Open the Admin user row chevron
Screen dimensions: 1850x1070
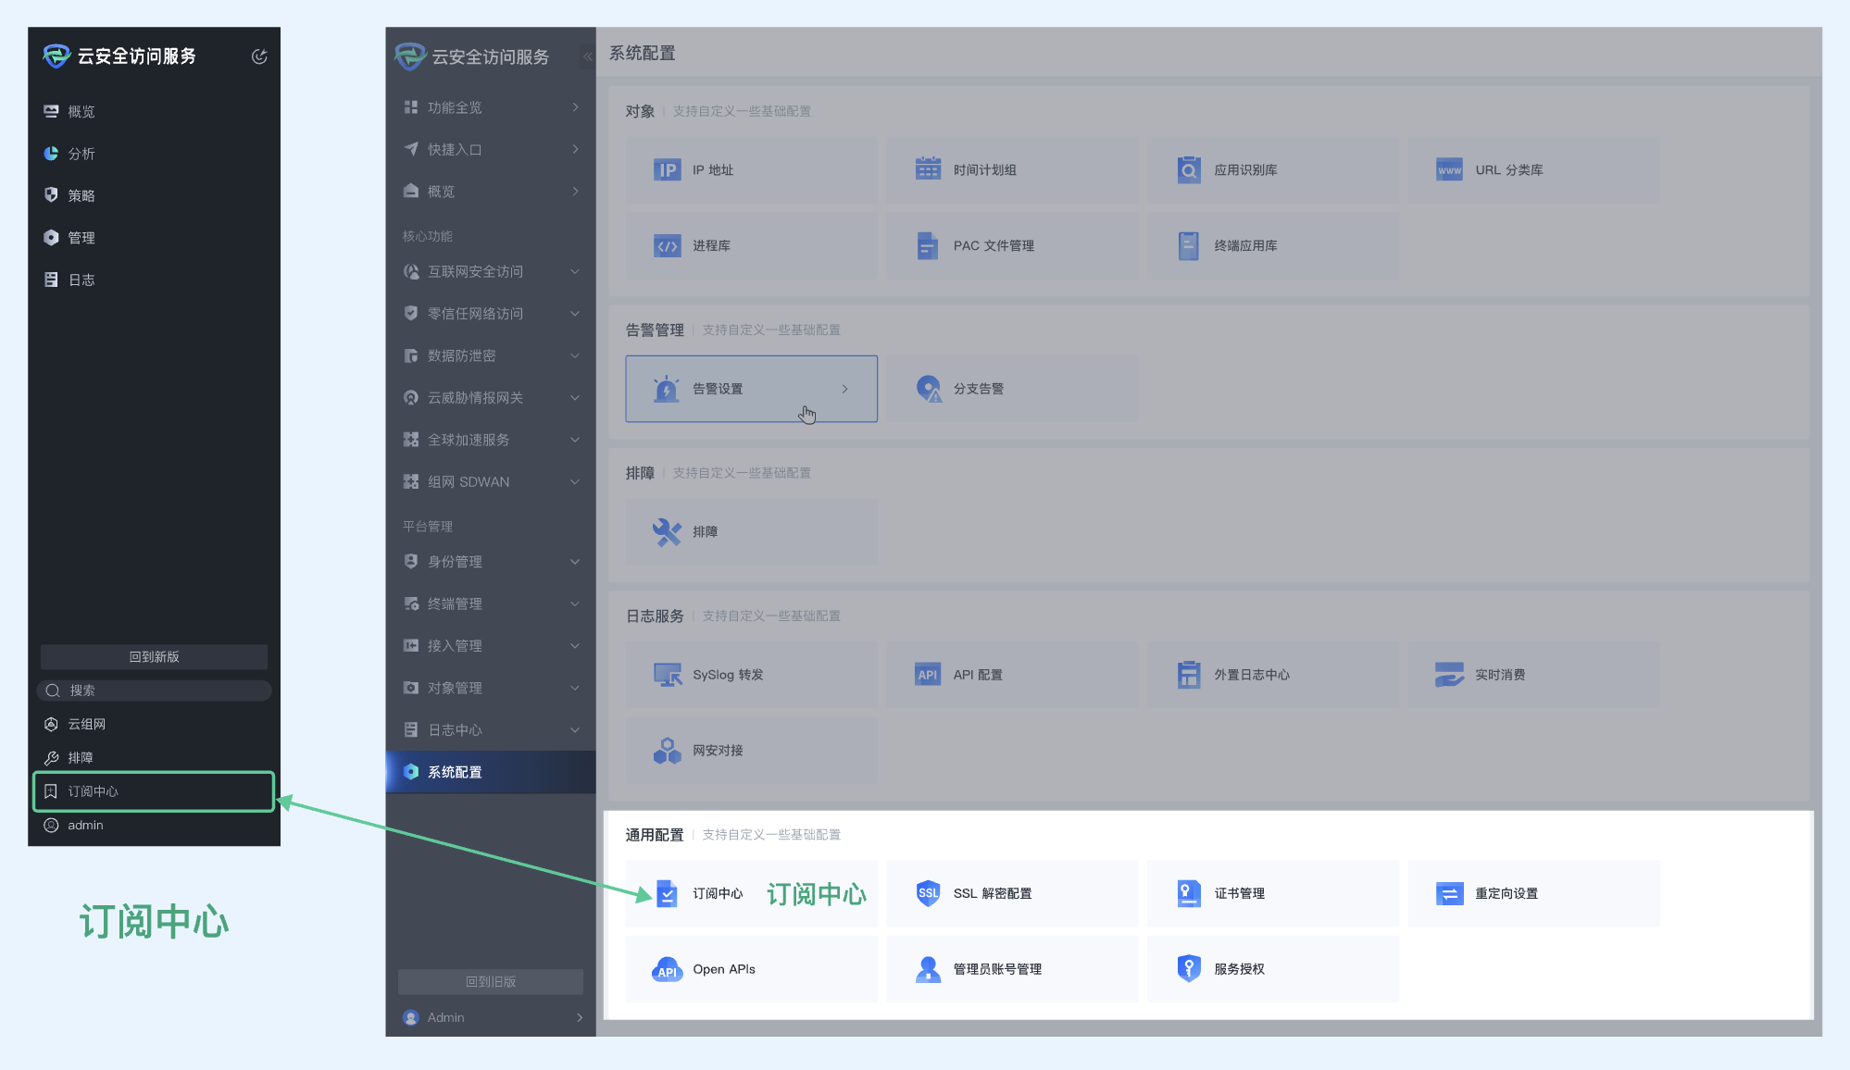click(x=580, y=1017)
